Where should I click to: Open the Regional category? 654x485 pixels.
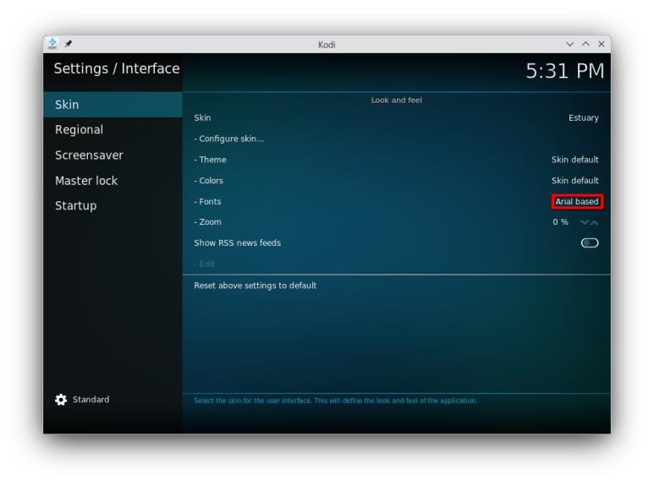tap(113, 129)
